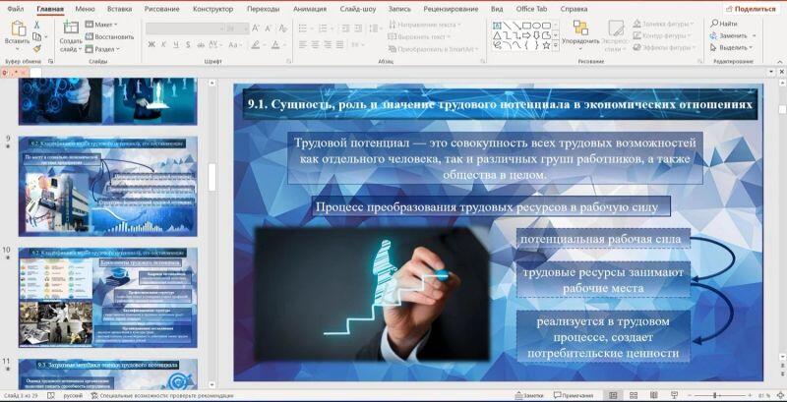Open Slide Sorter view in status bar
This screenshot has width=787, height=402.
click(x=633, y=395)
